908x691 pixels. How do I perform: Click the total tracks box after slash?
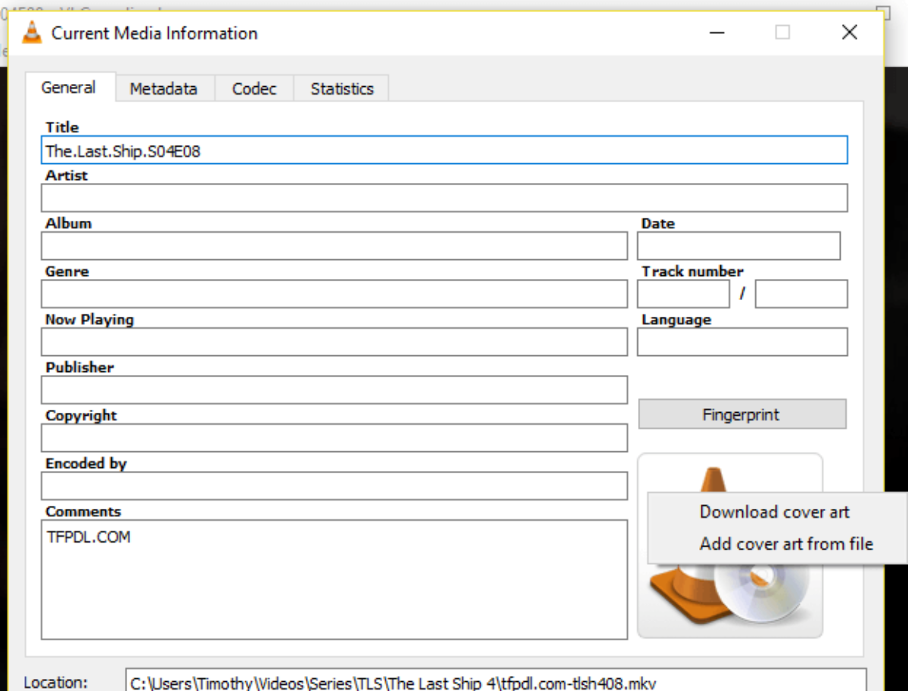pyautogui.click(x=801, y=294)
